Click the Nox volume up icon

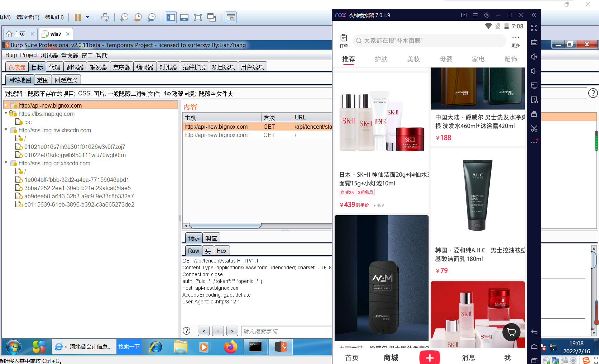click(534, 57)
